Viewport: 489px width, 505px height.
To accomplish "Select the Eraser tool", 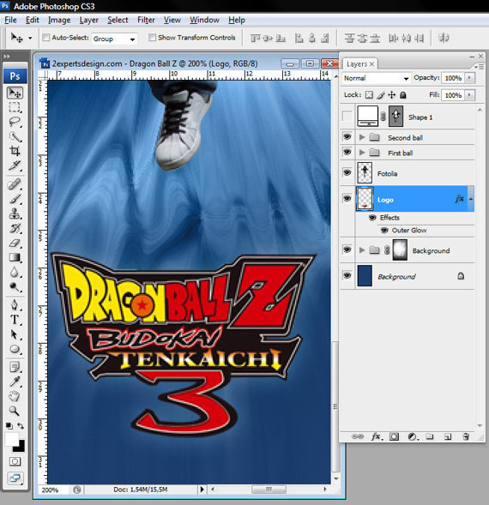I will (15, 243).
